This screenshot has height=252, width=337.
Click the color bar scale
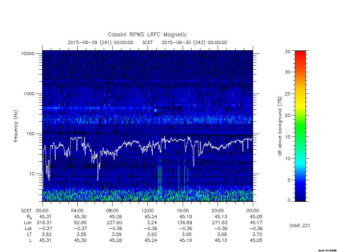pyautogui.click(x=300, y=126)
